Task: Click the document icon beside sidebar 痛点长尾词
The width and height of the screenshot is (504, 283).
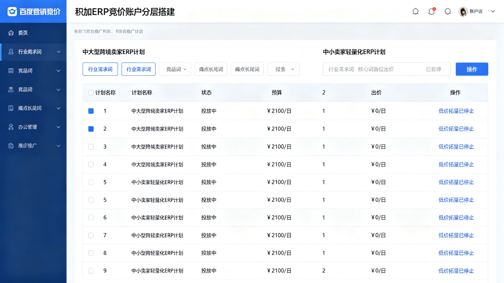Action: pyautogui.click(x=11, y=108)
